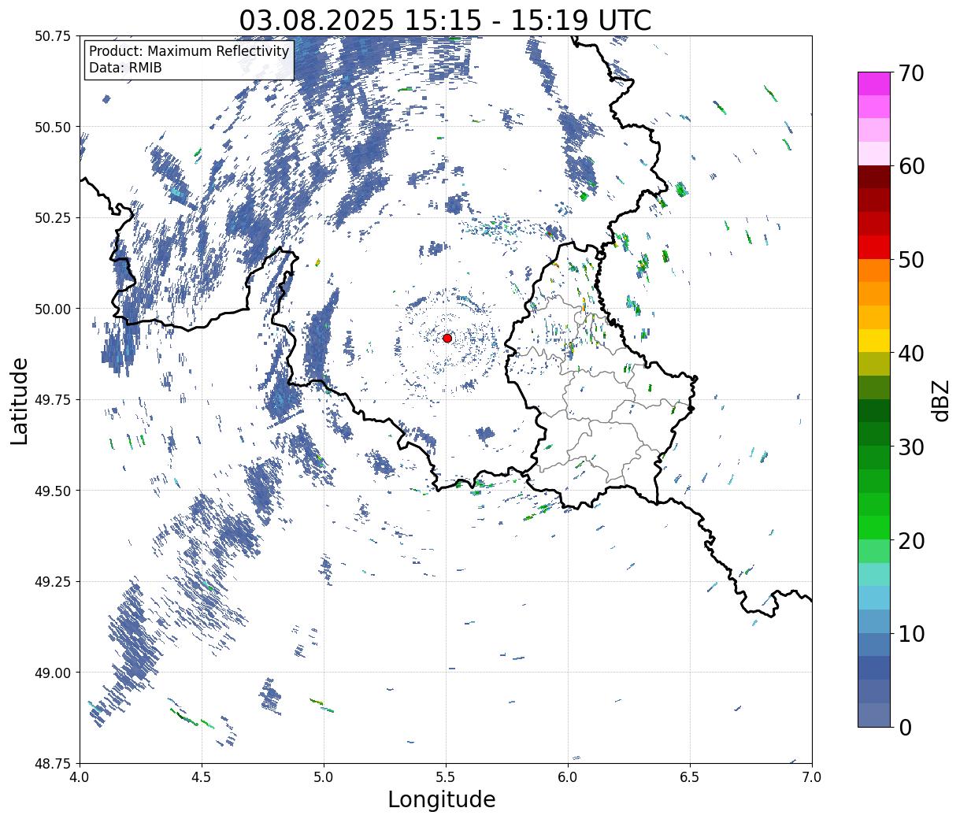Click the longitude tick label 5.5
Image resolution: width=960 pixels, height=819 pixels.
click(446, 777)
